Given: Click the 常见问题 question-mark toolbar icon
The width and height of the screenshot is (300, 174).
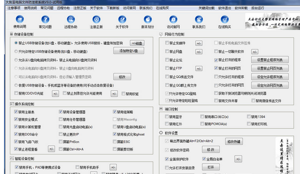Looking at the screenshot, I should point(45,20).
